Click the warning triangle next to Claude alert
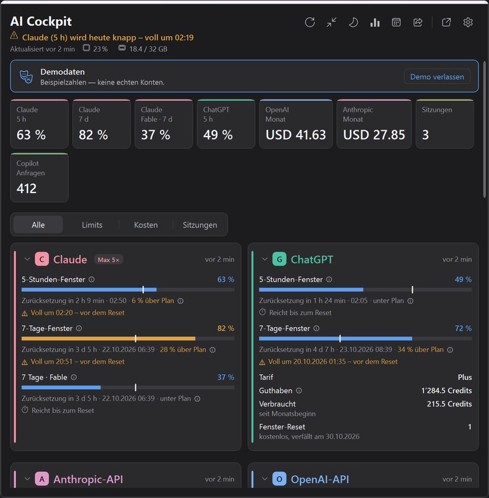Screen dimensions: 489x498 click(x=14, y=36)
